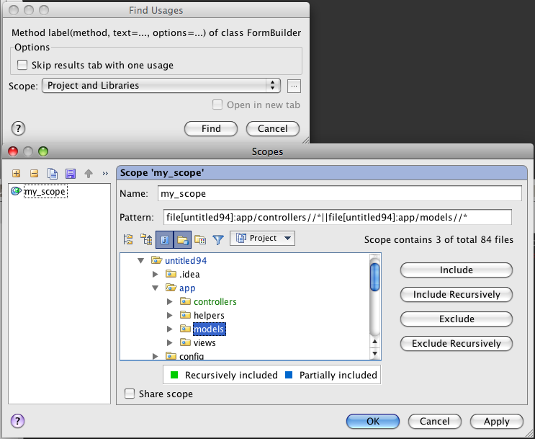Toggle show files button in tree toolbar
The width and height of the screenshot is (535, 439).
click(164, 239)
